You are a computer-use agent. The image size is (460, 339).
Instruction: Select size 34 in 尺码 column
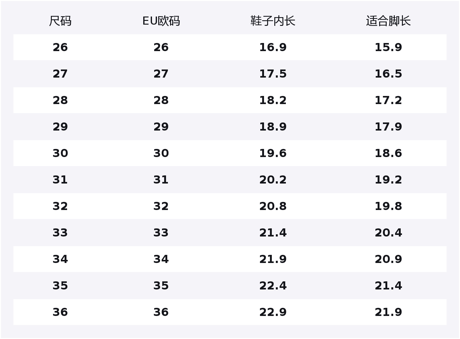click(x=60, y=259)
